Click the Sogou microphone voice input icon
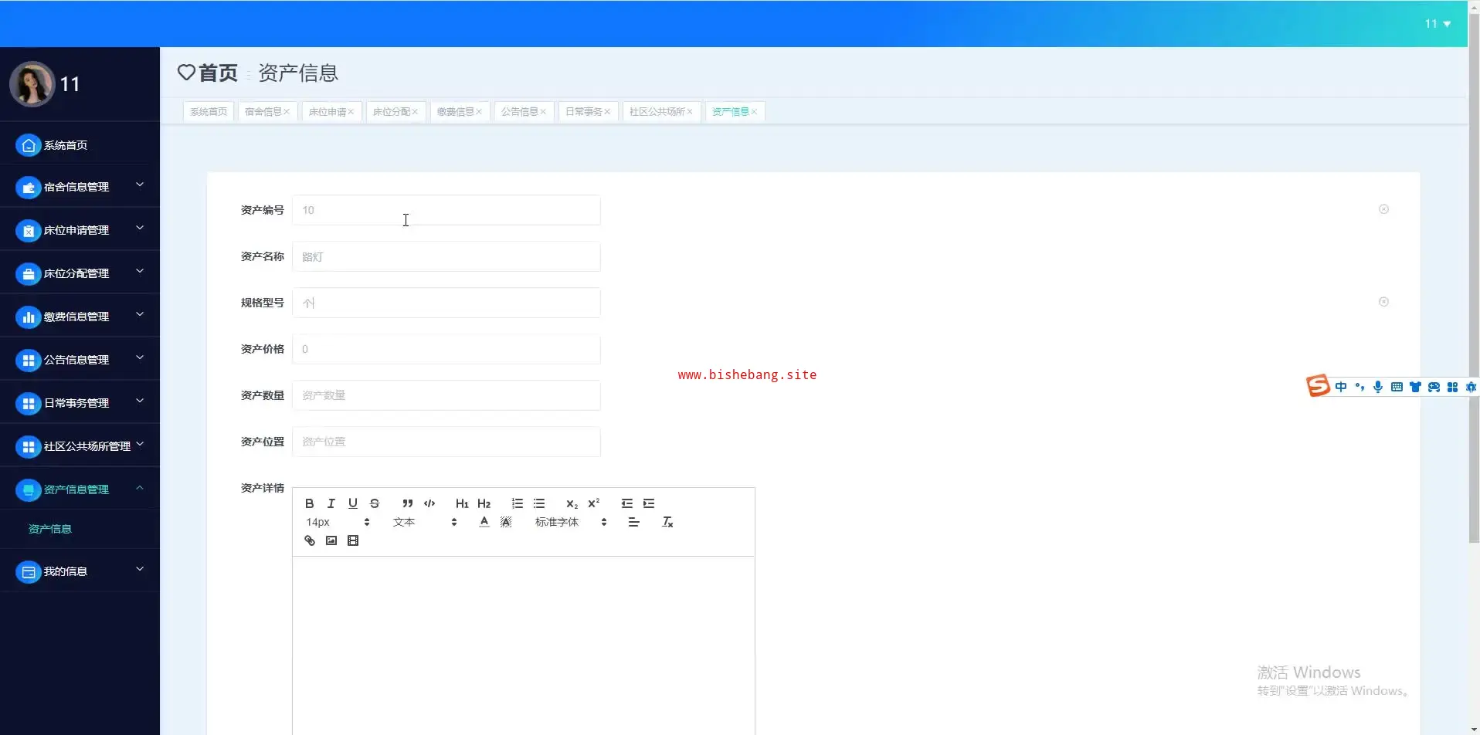 (x=1378, y=387)
